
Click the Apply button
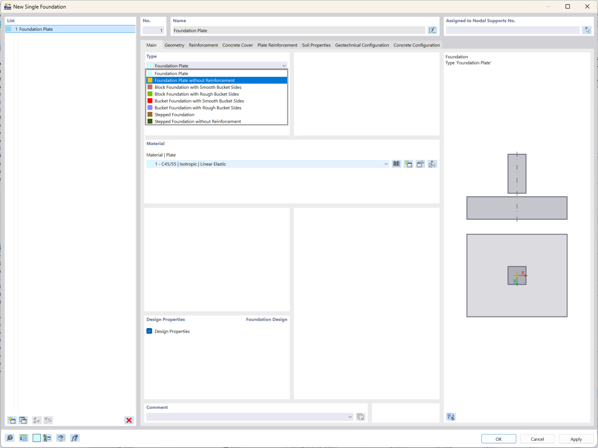point(576,439)
